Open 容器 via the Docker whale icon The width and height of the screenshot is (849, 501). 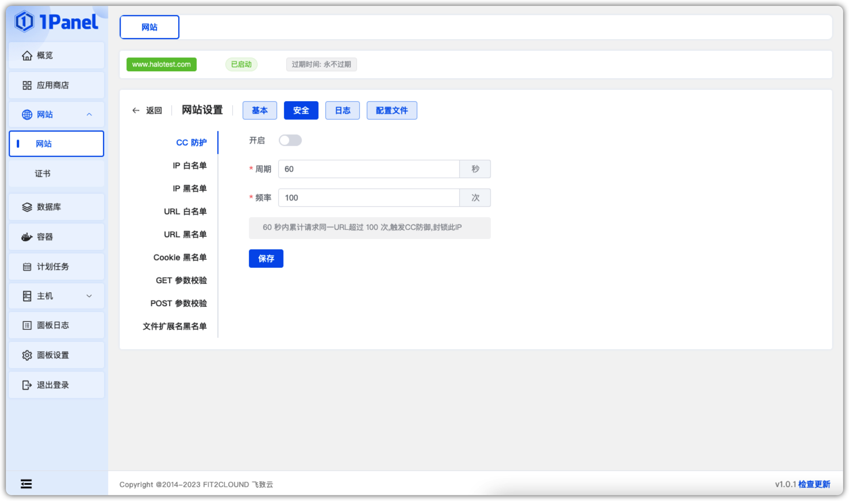pos(26,237)
